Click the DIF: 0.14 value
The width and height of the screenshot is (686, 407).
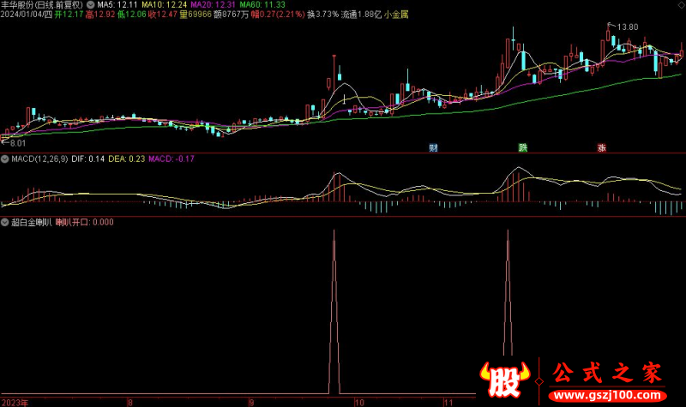click(x=88, y=159)
